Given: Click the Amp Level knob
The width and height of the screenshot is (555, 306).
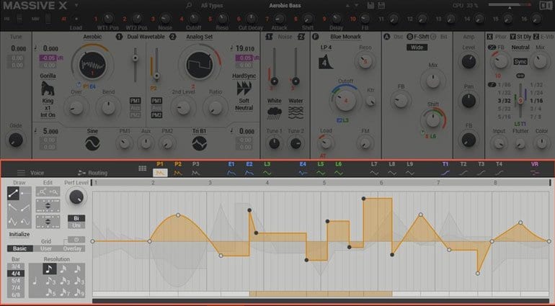Looking at the screenshot, I should point(469,61).
